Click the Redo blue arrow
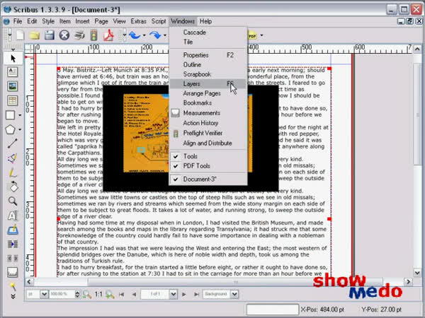 [155, 35]
